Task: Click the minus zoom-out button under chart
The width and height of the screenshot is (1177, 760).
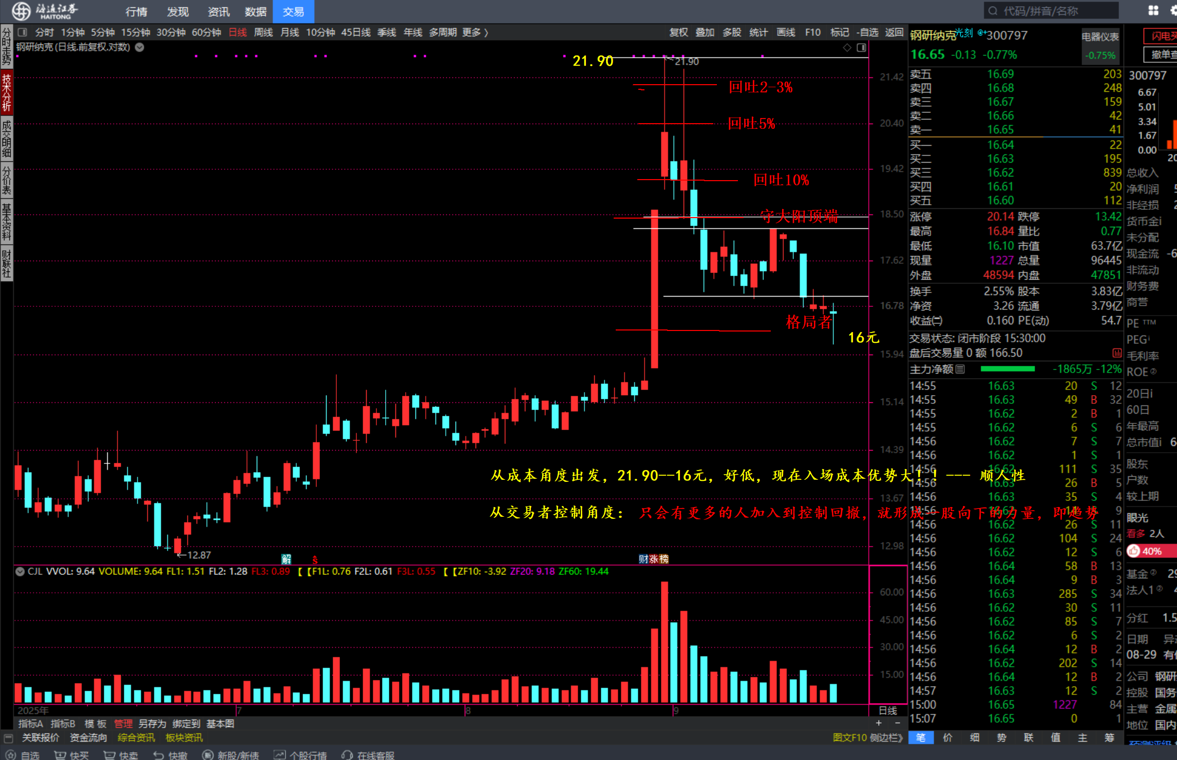Action: (897, 723)
